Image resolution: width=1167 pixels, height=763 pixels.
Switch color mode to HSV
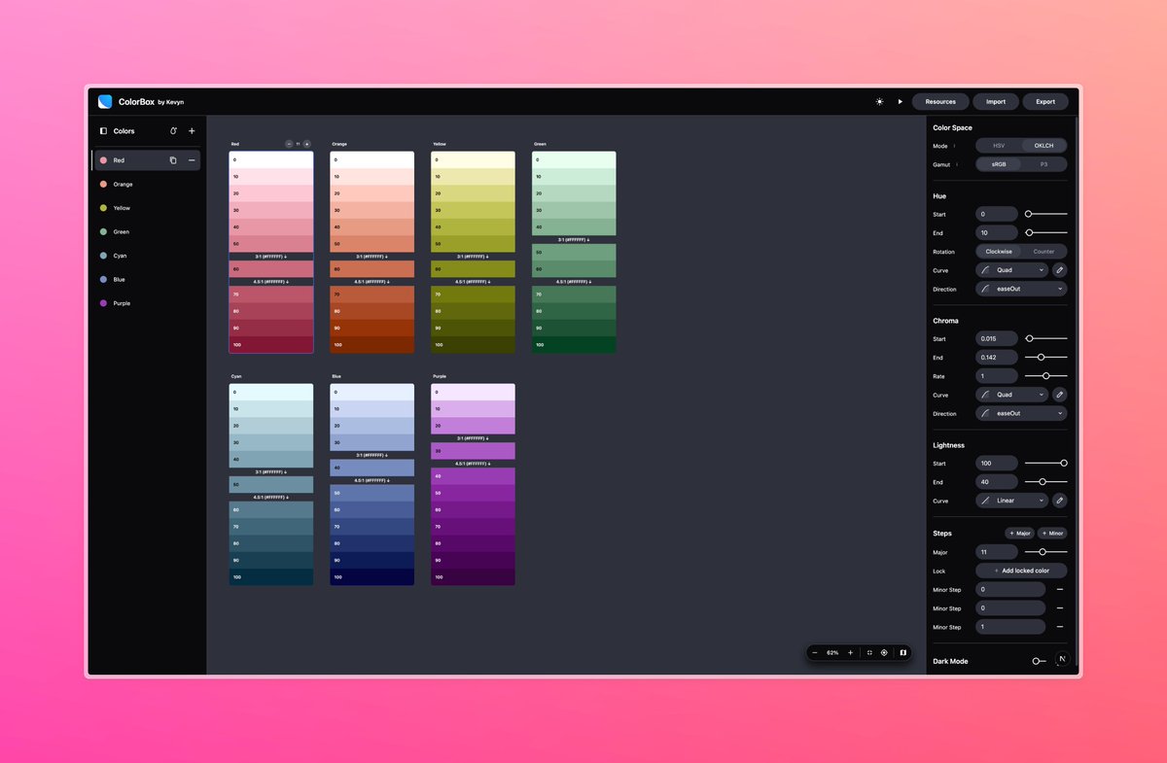999,146
